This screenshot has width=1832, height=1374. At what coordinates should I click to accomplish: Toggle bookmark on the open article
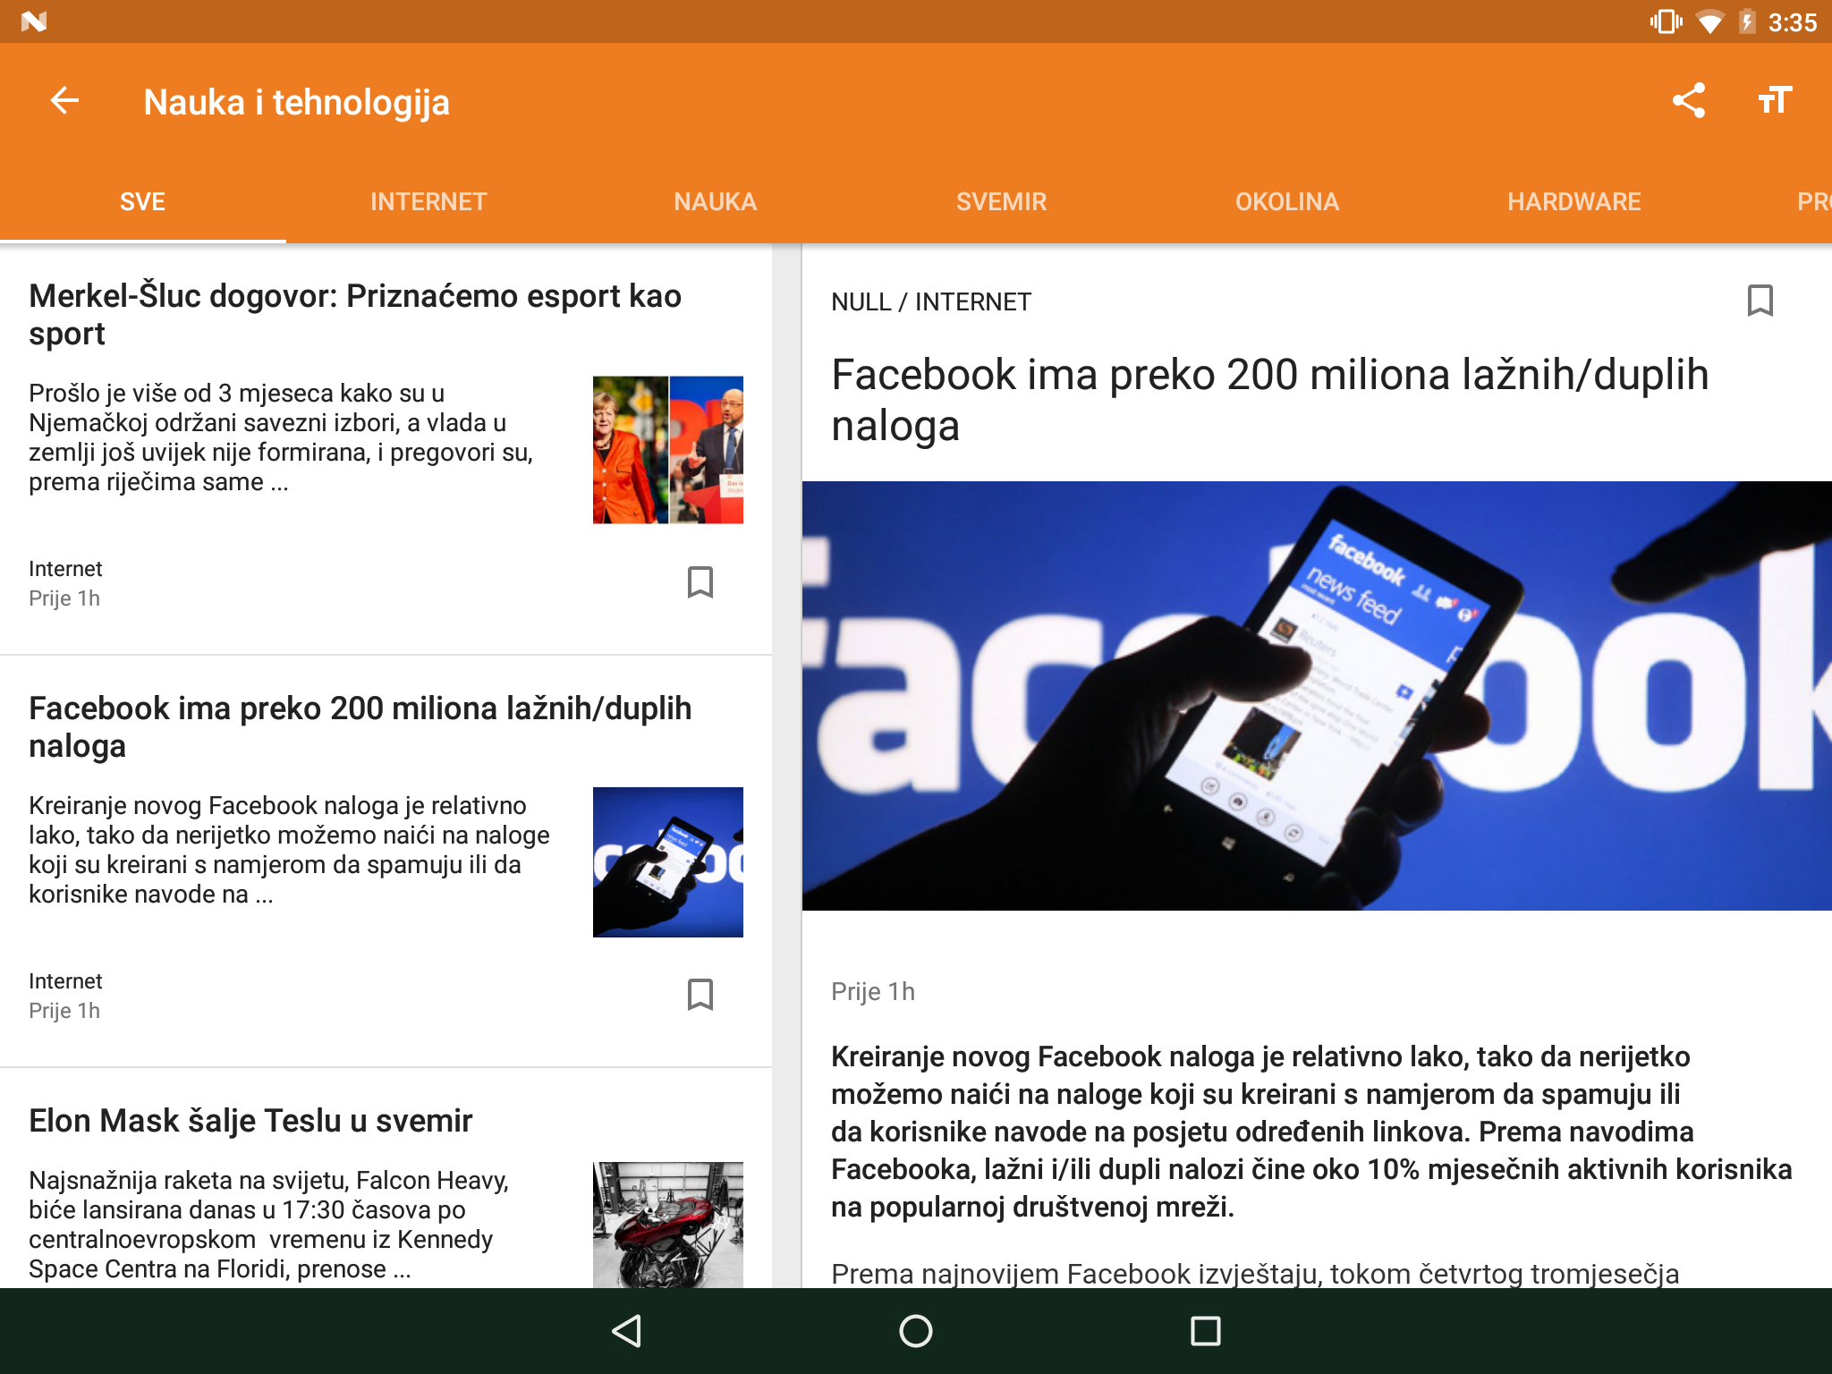[x=1760, y=301]
